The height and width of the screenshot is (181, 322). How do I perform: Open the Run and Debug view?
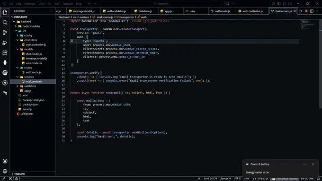5,43
